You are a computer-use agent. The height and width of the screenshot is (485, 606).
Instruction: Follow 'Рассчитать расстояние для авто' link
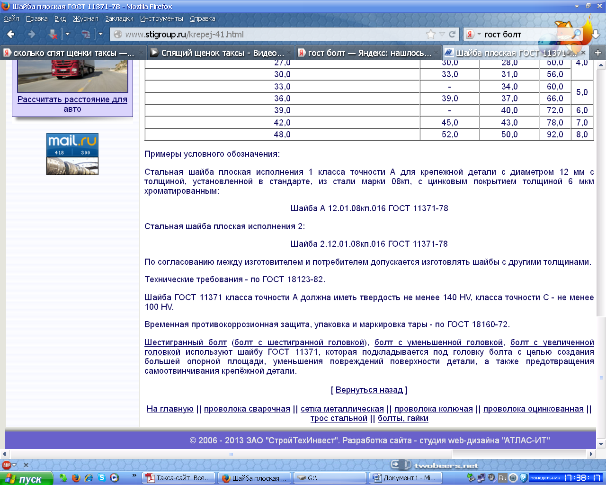pyautogui.click(x=72, y=104)
